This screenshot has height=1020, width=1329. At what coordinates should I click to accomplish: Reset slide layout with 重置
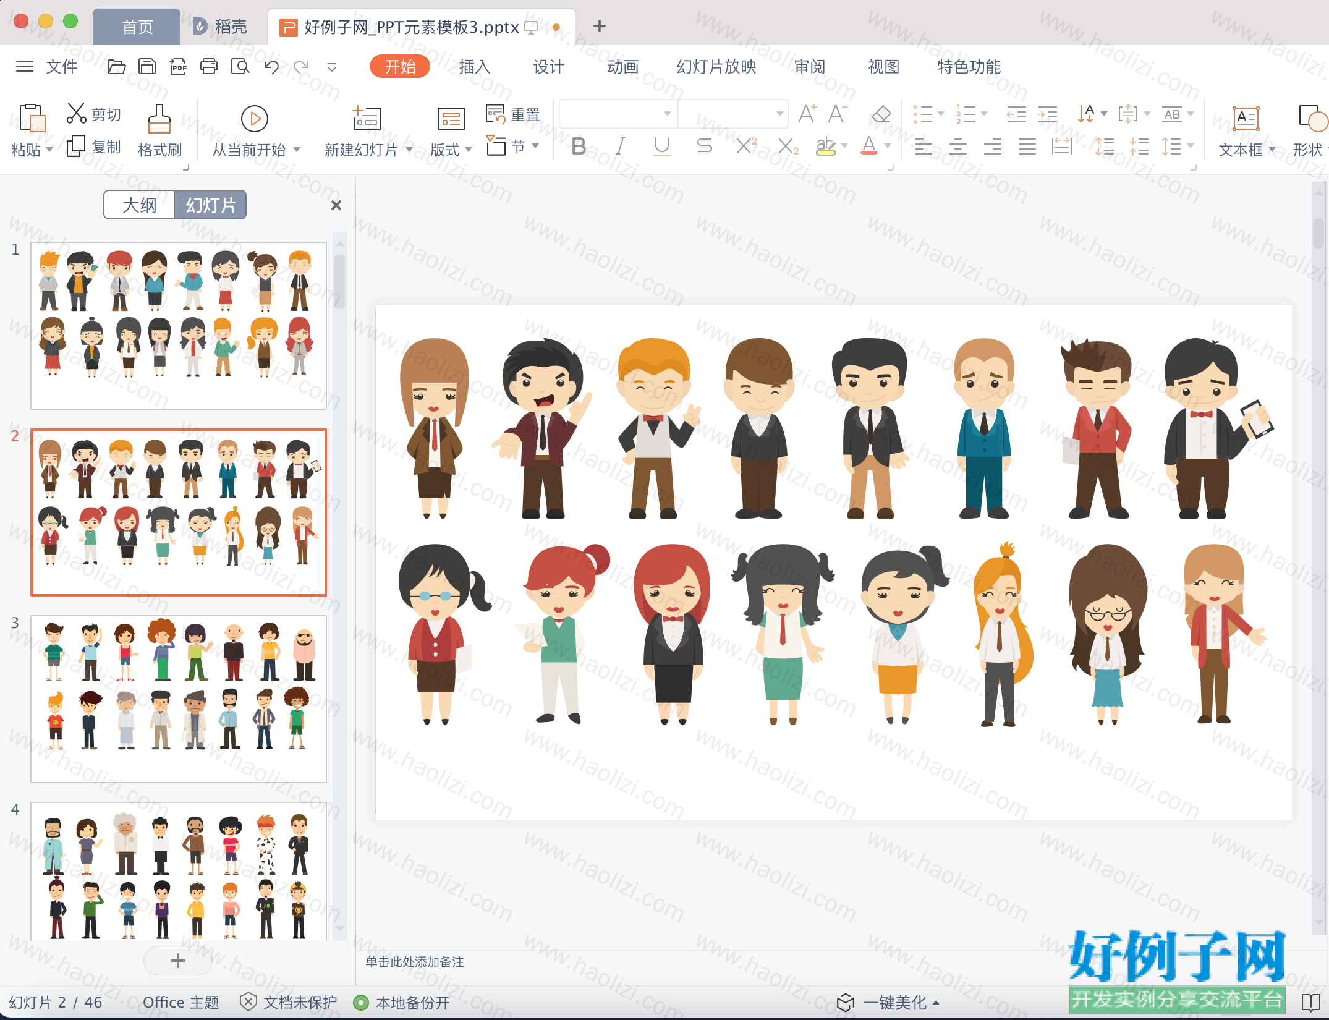point(512,114)
